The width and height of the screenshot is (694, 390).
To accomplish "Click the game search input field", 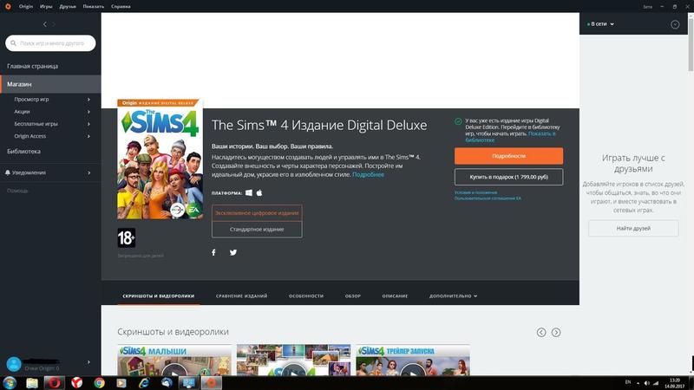I will [50, 43].
